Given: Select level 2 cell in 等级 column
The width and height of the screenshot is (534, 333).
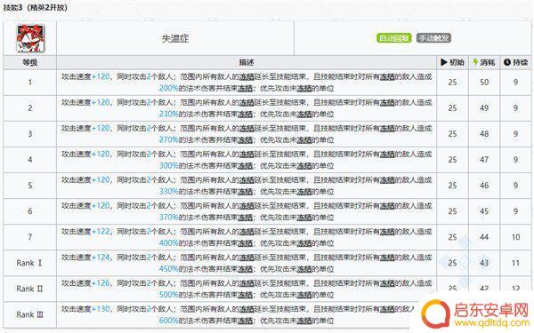Looking at the screenshot, I should tap(30, 108).
